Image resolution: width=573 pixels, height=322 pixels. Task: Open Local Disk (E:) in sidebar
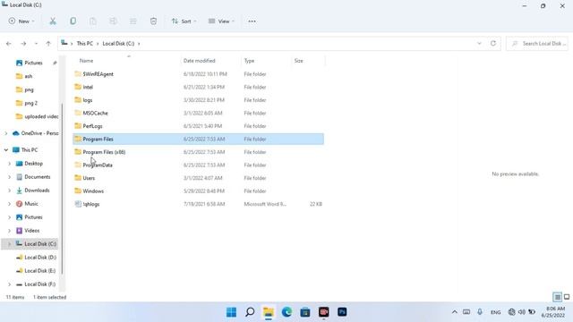pos(39,271)
